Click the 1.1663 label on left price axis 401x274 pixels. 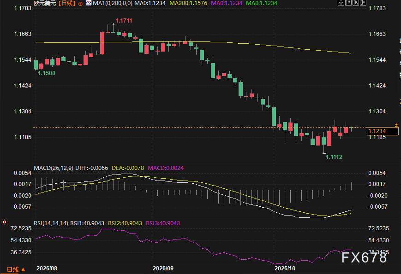23,34
